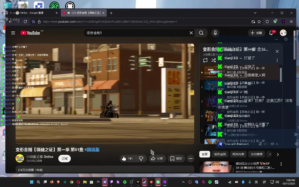Click the purple extension icon in toolbar
This screenshot has width=299, height=187.
point(283,22)
